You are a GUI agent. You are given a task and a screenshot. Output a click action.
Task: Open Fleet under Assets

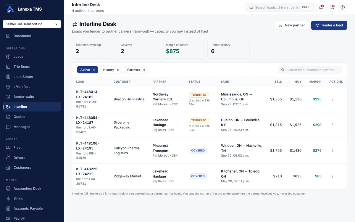(32, 147)
